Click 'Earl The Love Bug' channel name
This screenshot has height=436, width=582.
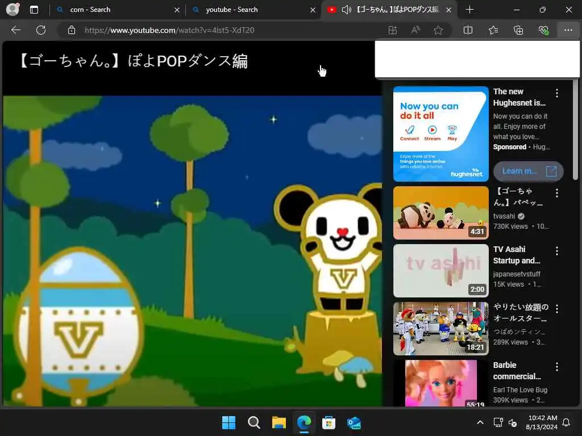tap(520, 389)
